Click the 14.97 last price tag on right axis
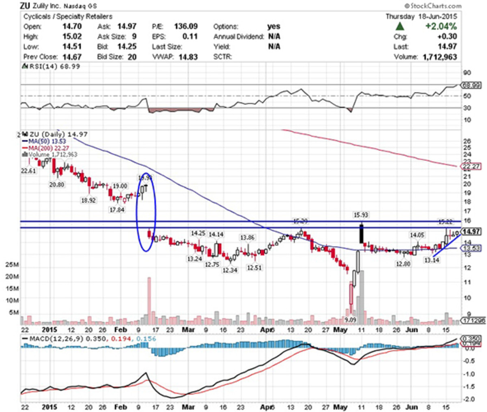The width and height of the screenshot is (487, 412). tap(471, 232)
